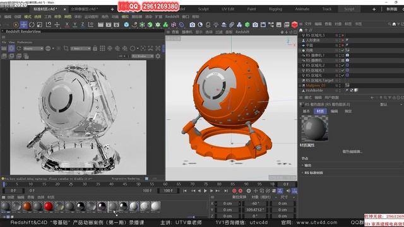Select 基本 tab in attributes
The image size is (404, 227).
tap(306, 111)
